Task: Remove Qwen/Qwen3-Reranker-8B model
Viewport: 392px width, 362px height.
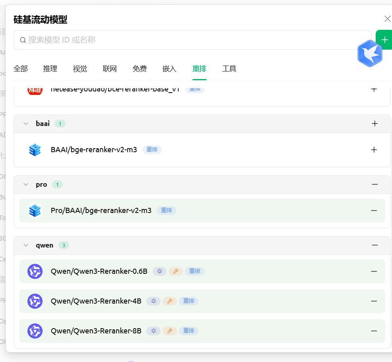Action: [x=374, y=331]
